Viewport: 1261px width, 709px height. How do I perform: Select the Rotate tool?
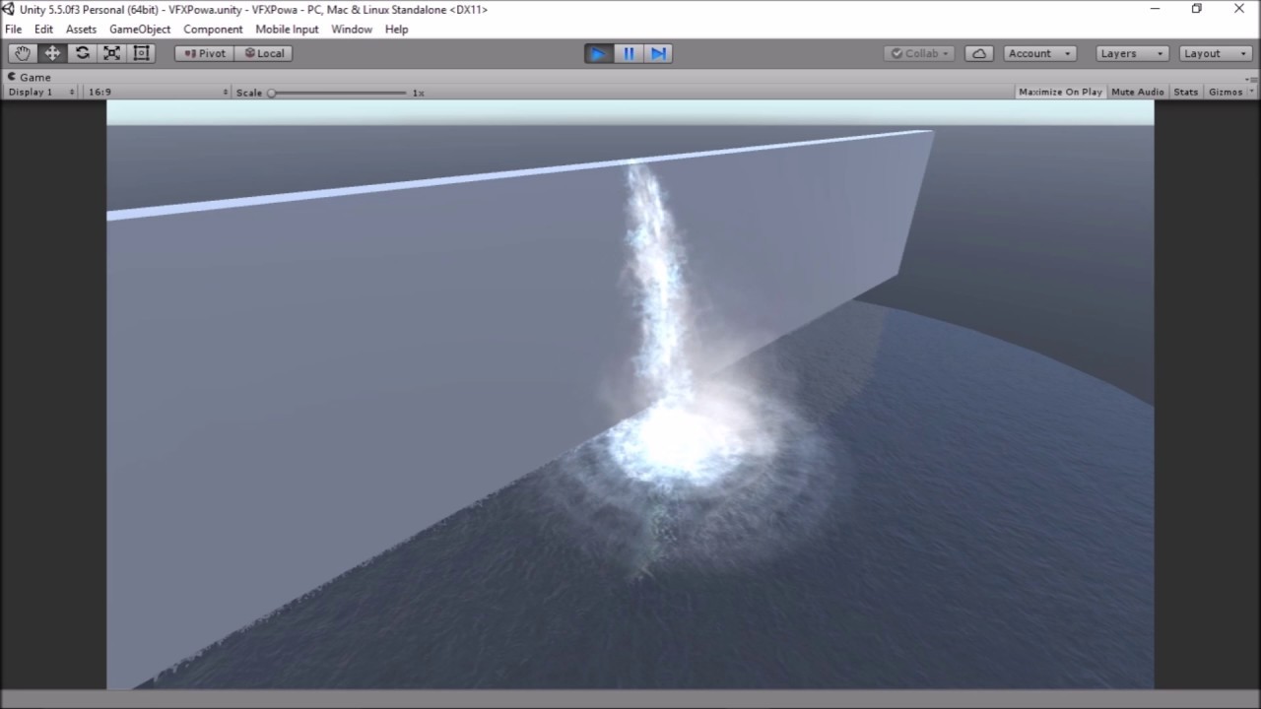(x=82, y=53)
